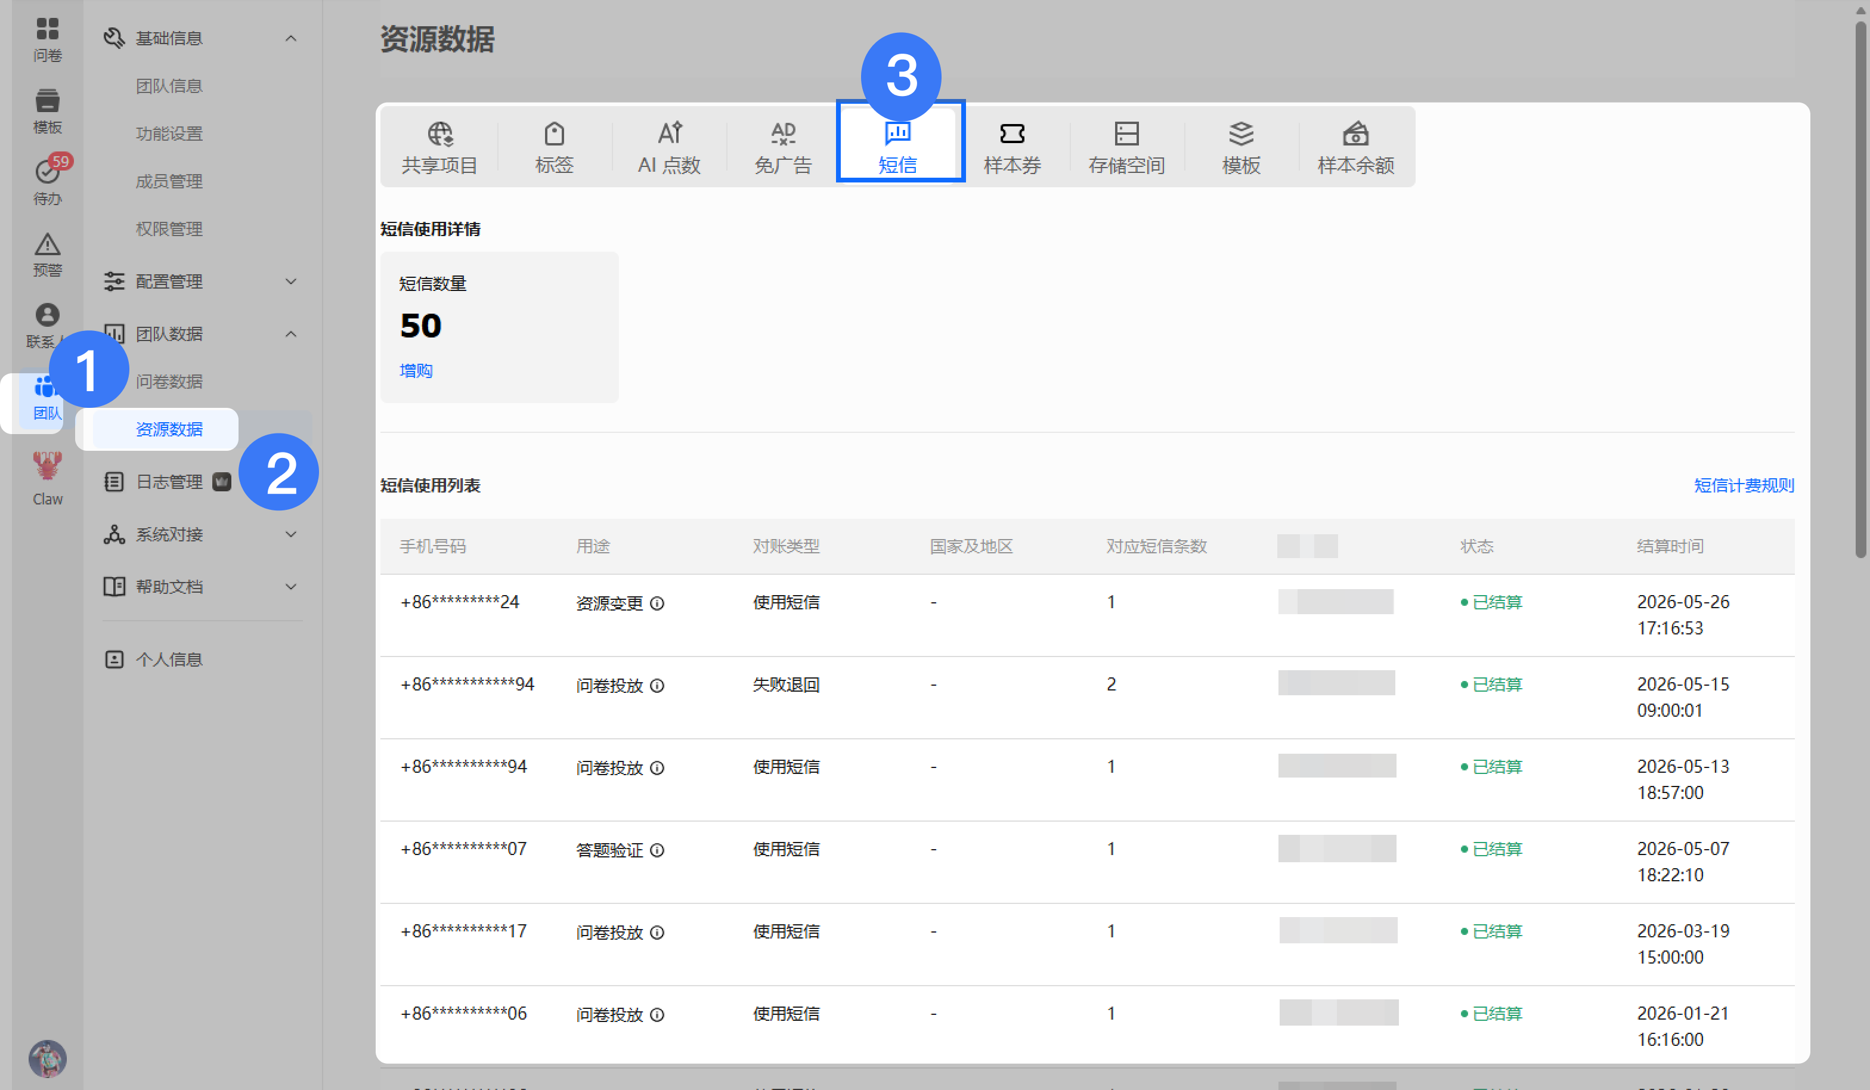This screenshot has height=1090, width=1870.
Task: Click the 结算时间 column header
Action: [1670, 546]
